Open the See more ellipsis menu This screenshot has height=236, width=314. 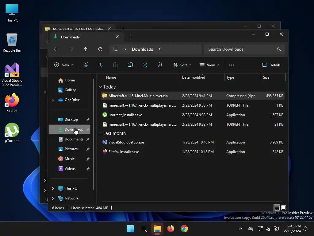pos(232,65)
